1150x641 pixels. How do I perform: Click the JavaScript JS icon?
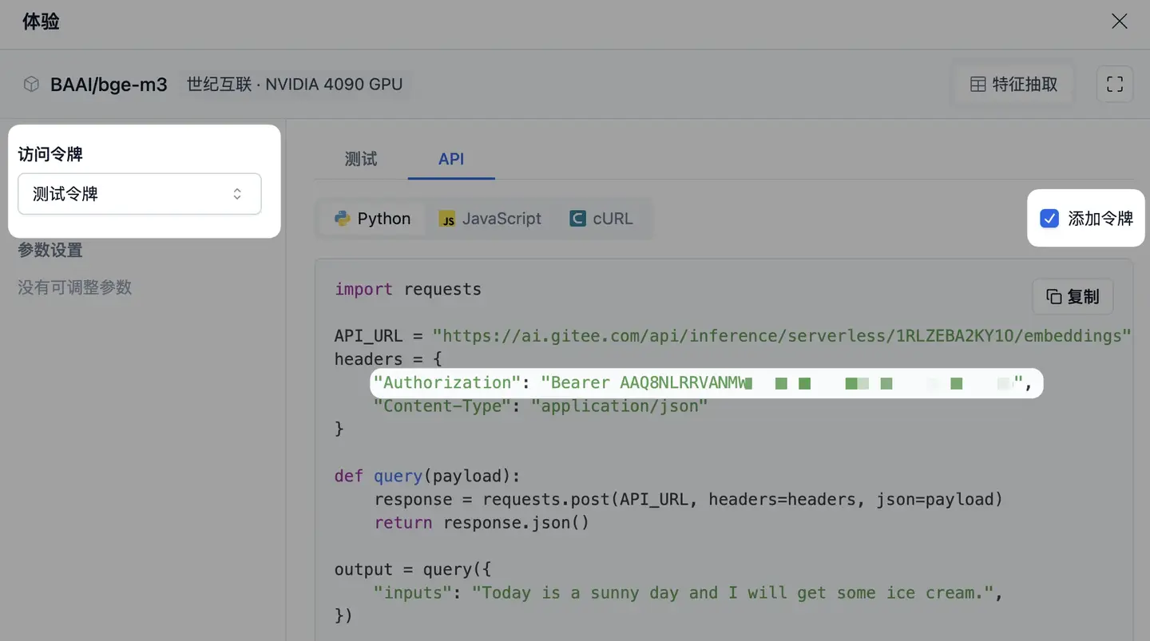[446, 218]
